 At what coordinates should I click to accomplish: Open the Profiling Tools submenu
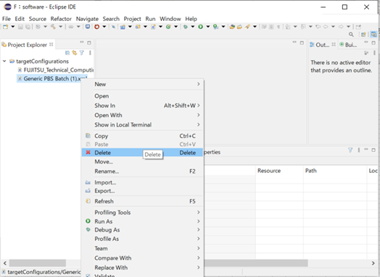tap(142, 212)
